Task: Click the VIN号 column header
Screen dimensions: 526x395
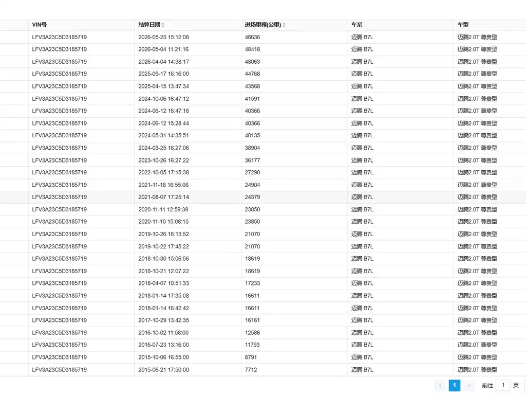Action: pos(82,25)
